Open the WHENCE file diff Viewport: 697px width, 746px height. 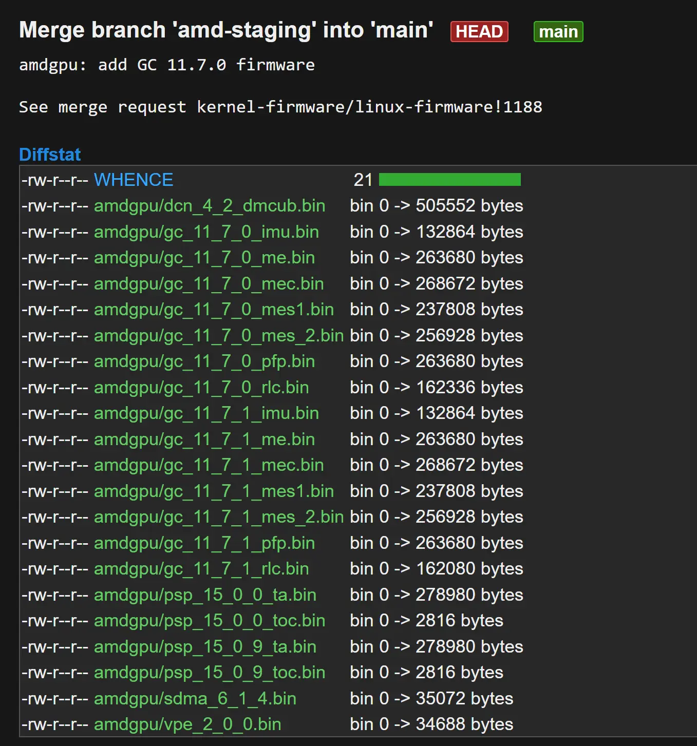click(134, 180)
